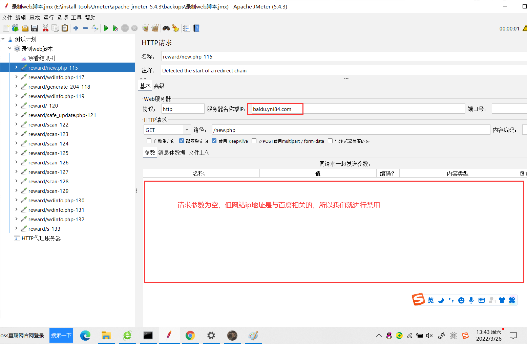Select reward/wdinfo.php-130 sampler

56,200
